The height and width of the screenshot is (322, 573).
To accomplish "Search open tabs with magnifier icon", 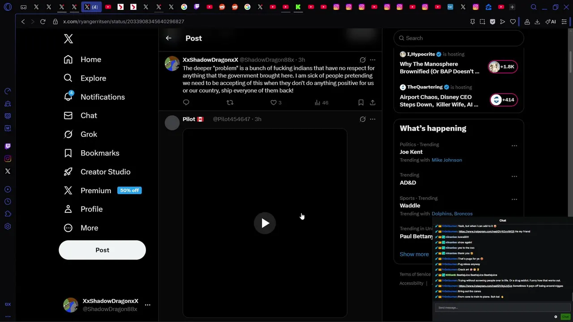I will click(x=534, y=7).
